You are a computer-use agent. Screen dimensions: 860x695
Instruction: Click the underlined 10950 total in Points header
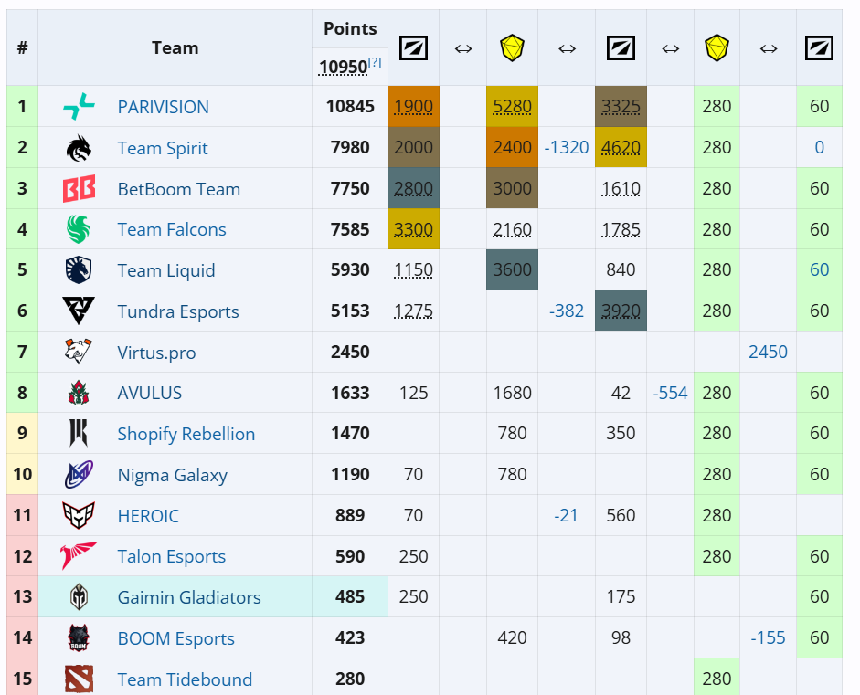tap(344, 67)
